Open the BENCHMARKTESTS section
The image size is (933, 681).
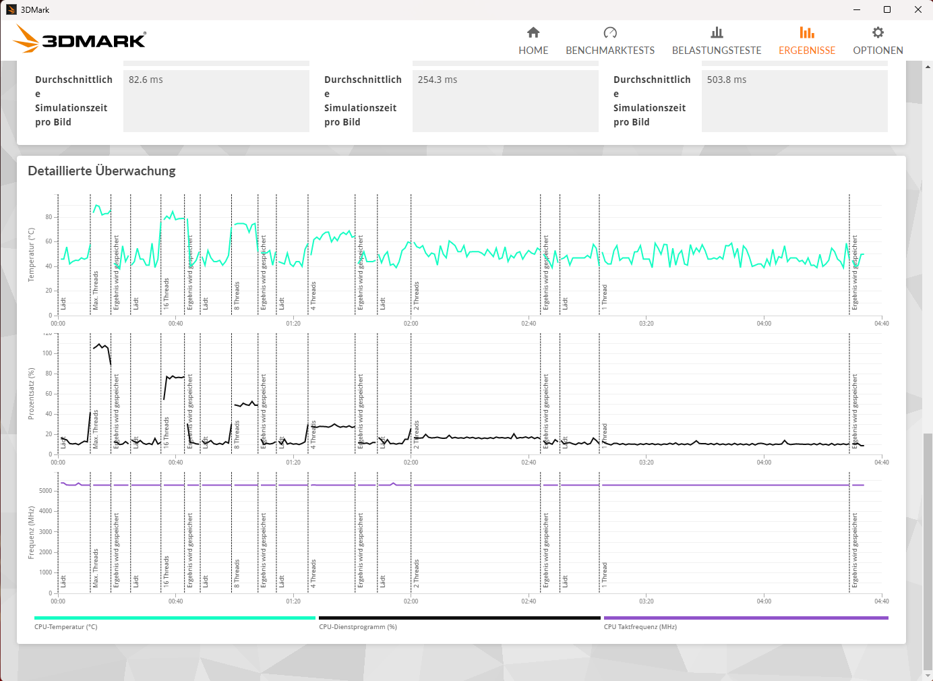[x=610, y=50]
